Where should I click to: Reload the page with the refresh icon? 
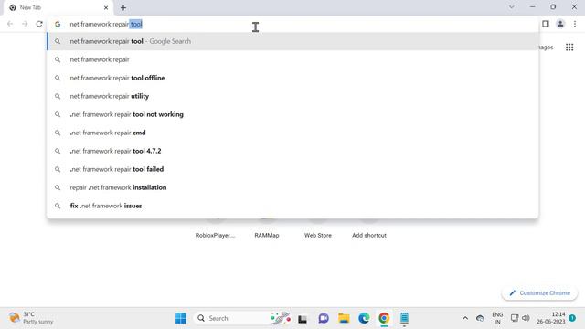tap(39, 24)
